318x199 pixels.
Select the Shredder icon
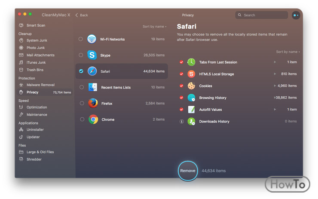pyautogui.click(x=21, y=159)
